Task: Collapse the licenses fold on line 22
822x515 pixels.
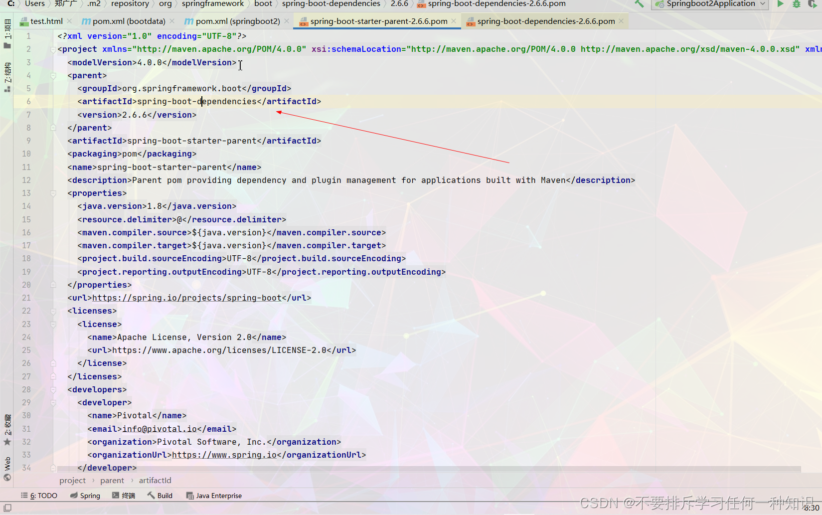Action: click(x=53, y=311)
